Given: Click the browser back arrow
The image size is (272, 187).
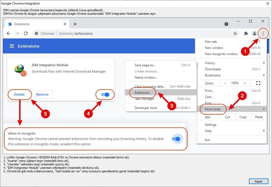Looking at the screenshot, I should [x=9, y=33].
